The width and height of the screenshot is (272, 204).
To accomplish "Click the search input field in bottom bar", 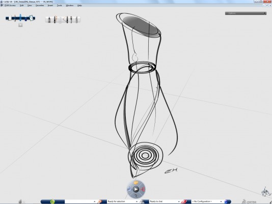I will tap(79, 201).
